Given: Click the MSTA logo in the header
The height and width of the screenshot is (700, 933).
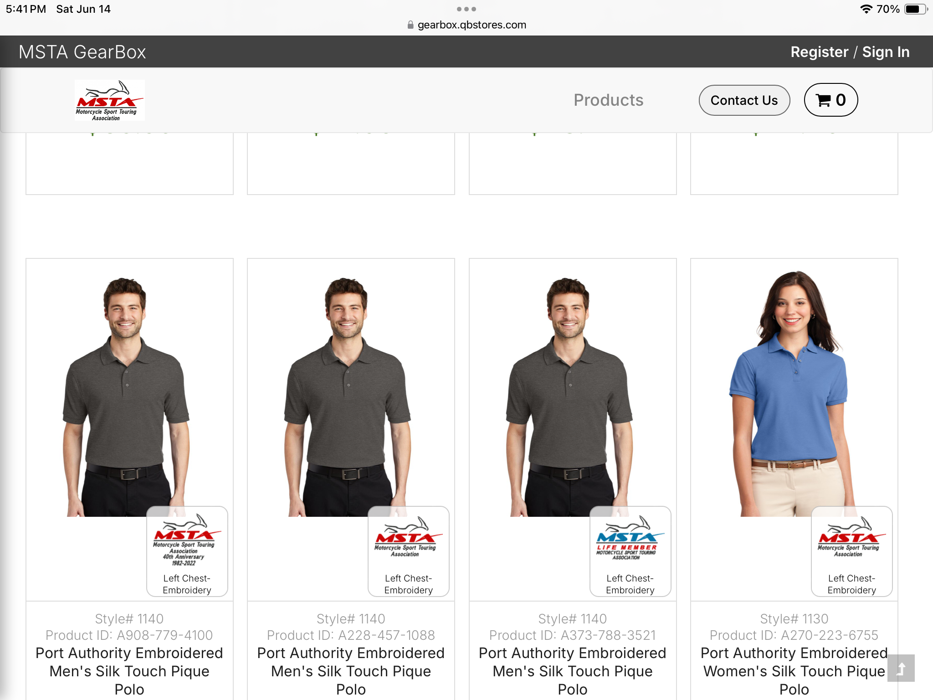Looking at the screenshot, I should [109, 100].
